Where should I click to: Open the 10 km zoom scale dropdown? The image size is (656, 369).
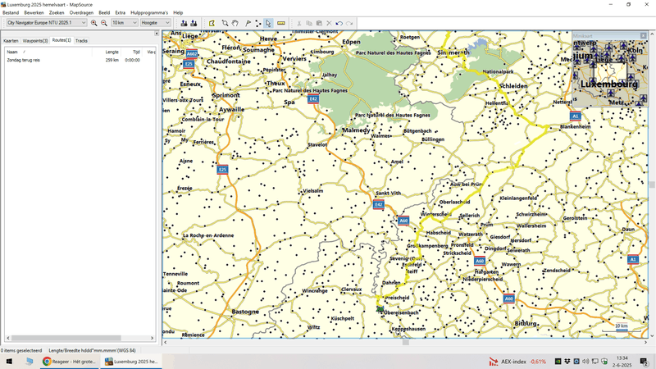[125, 23]
